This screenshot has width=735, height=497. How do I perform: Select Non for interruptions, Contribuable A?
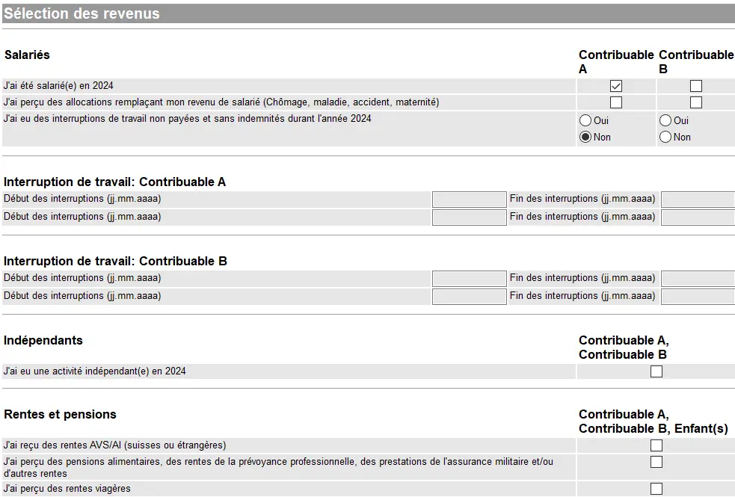click(x=585, y=137)
